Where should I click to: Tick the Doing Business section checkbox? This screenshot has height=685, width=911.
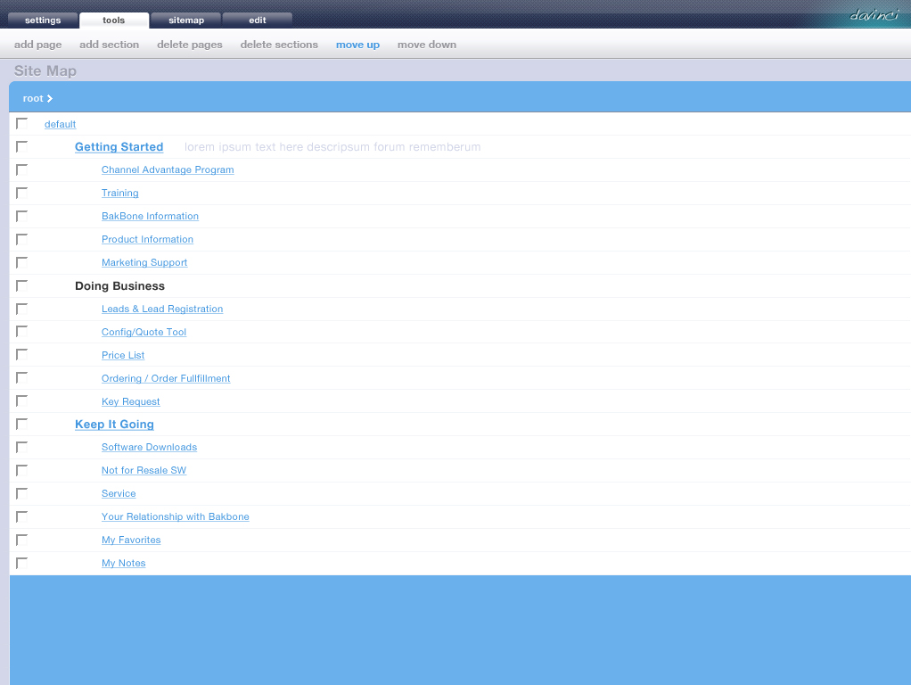(x=21, y=285)
